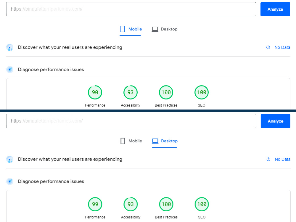Click the Performance 90 score gauge
The width and height of the screenshot is (296, 222).
click(x=95, y=92)
